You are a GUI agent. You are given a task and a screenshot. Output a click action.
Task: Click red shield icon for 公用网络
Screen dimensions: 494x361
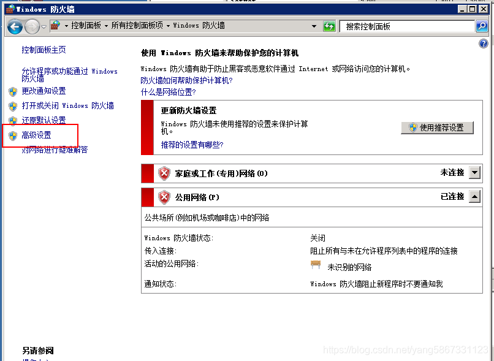(164, 197)
